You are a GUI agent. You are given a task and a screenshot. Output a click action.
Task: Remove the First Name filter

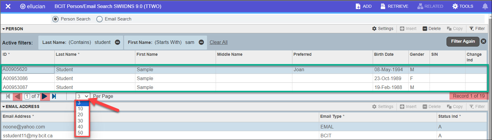point(201,42)
